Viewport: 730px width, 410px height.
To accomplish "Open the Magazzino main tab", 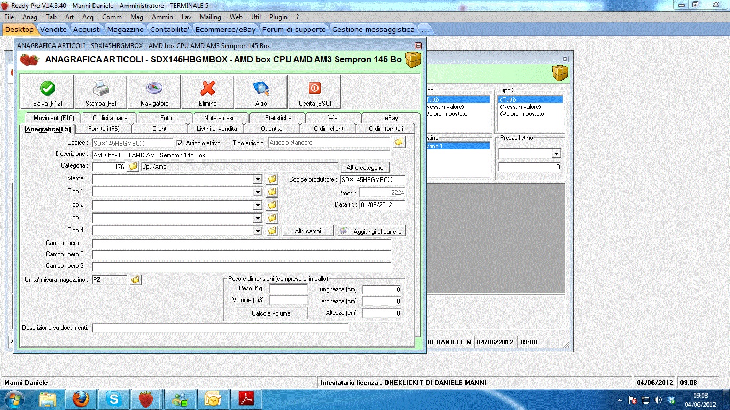I will 125,29.
